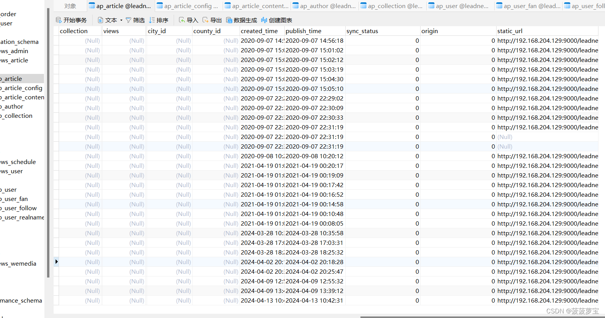This screenshot has height=318, width=605.
Task: Click publish_time cell 2024-04-13 10:42:31
Action: [x=315, y=300]
